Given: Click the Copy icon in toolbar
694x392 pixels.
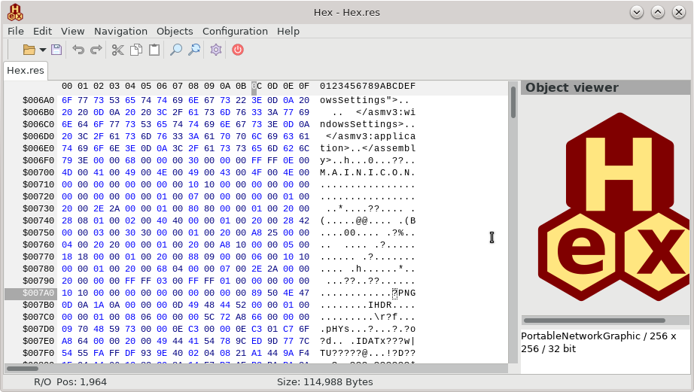Looking at the screenshot, I should [x=136, y=50].
